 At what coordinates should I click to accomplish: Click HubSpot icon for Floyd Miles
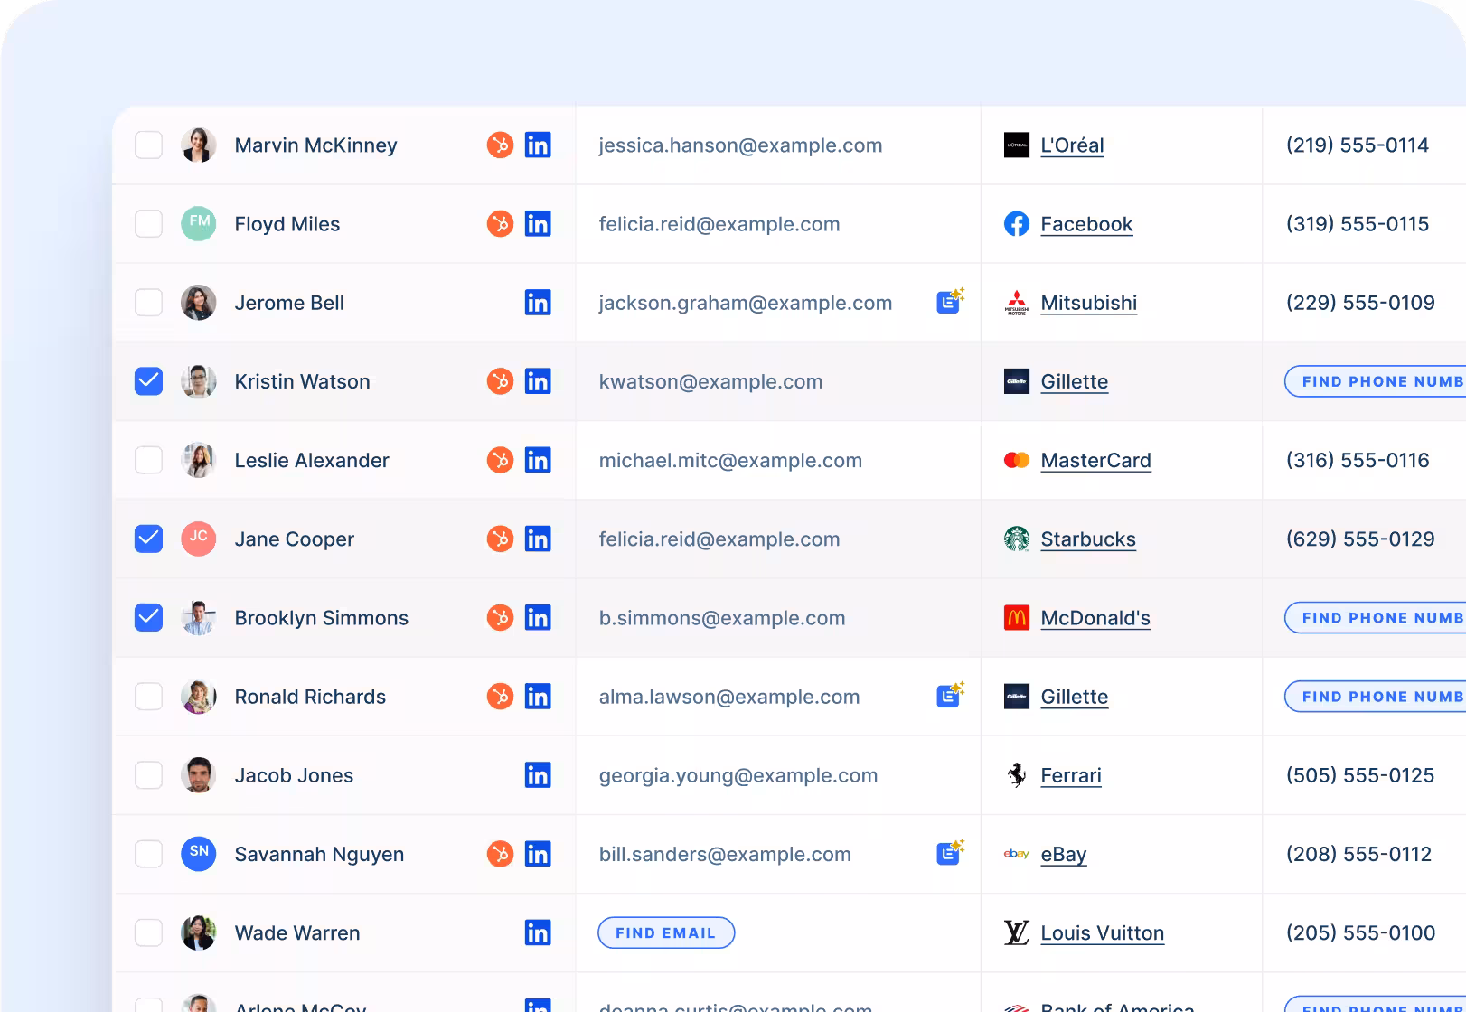(x=500, y=224)
